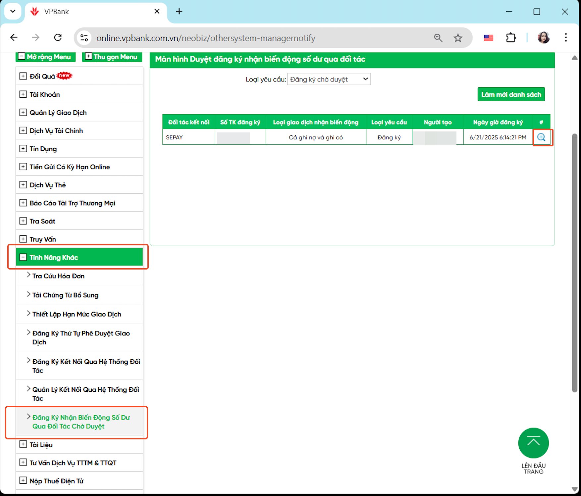The width and height of the screenshot is (581, 496).
Task: Expand the Tài Khoản menu section
Action: [x=23, y=94]
